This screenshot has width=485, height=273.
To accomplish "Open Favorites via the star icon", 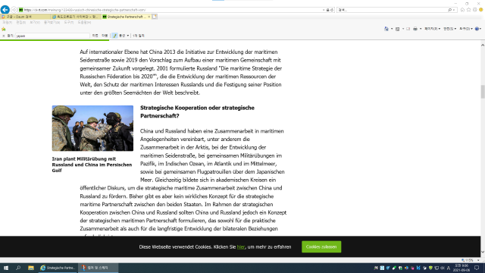I will (468, 10).
